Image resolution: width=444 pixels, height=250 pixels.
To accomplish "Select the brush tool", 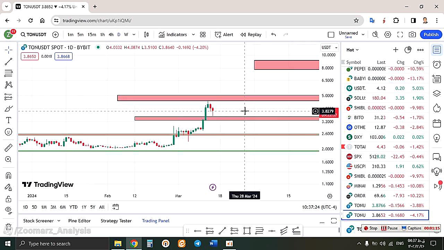I will (x=9, y=108).
